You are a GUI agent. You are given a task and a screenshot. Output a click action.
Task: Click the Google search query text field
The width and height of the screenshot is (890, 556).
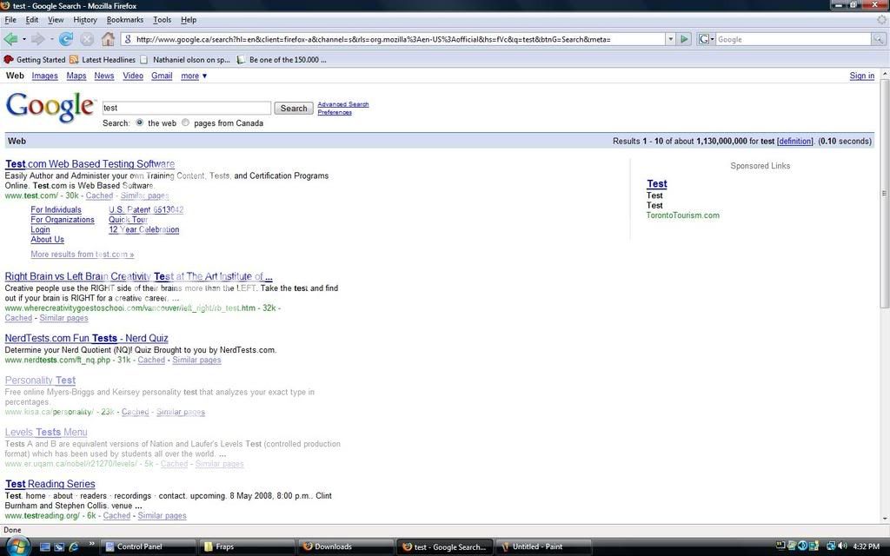[186, 108]
